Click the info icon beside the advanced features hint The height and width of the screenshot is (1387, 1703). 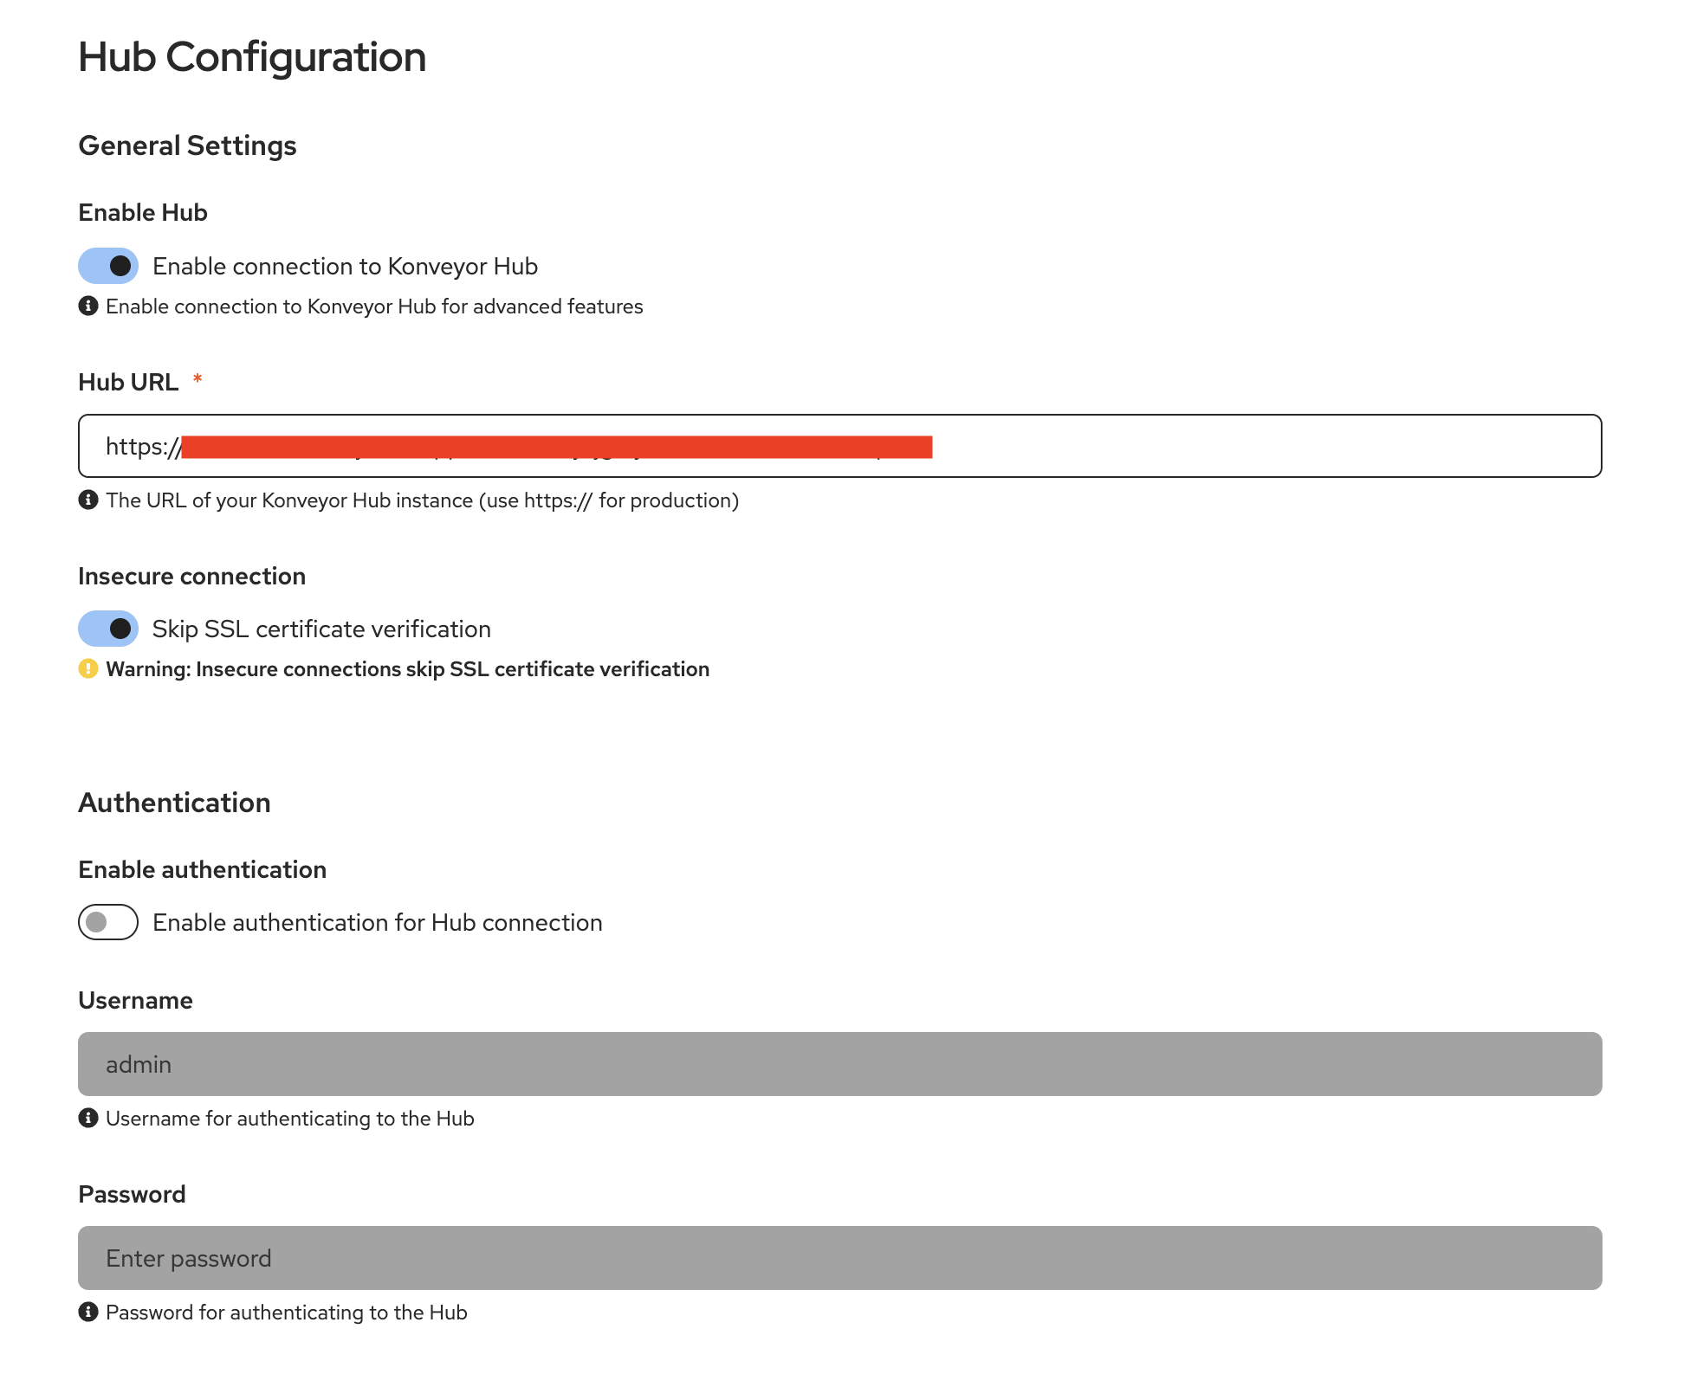coord(88,306)
